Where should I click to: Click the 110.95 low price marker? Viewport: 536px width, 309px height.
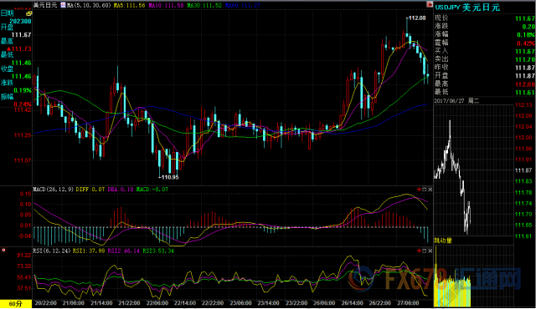pyautogui.click(x=170, y=177)
